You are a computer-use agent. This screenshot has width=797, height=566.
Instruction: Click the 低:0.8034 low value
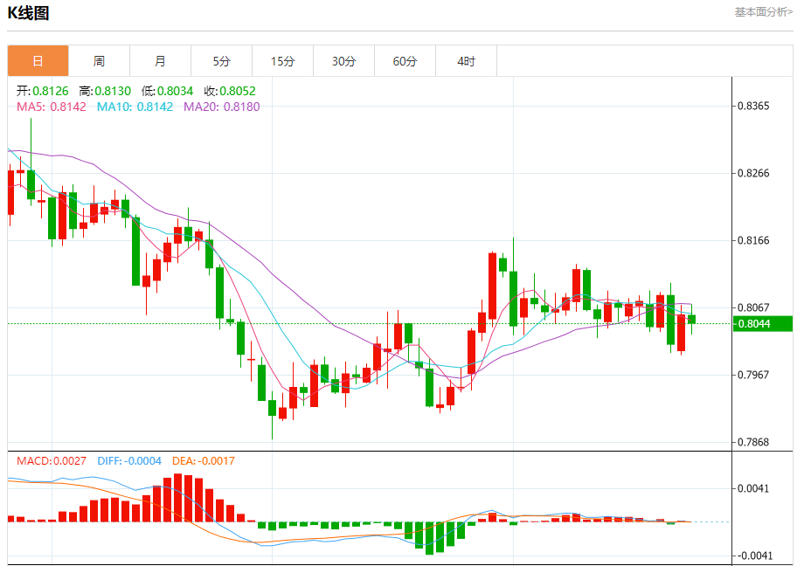[x=167, y=91]
